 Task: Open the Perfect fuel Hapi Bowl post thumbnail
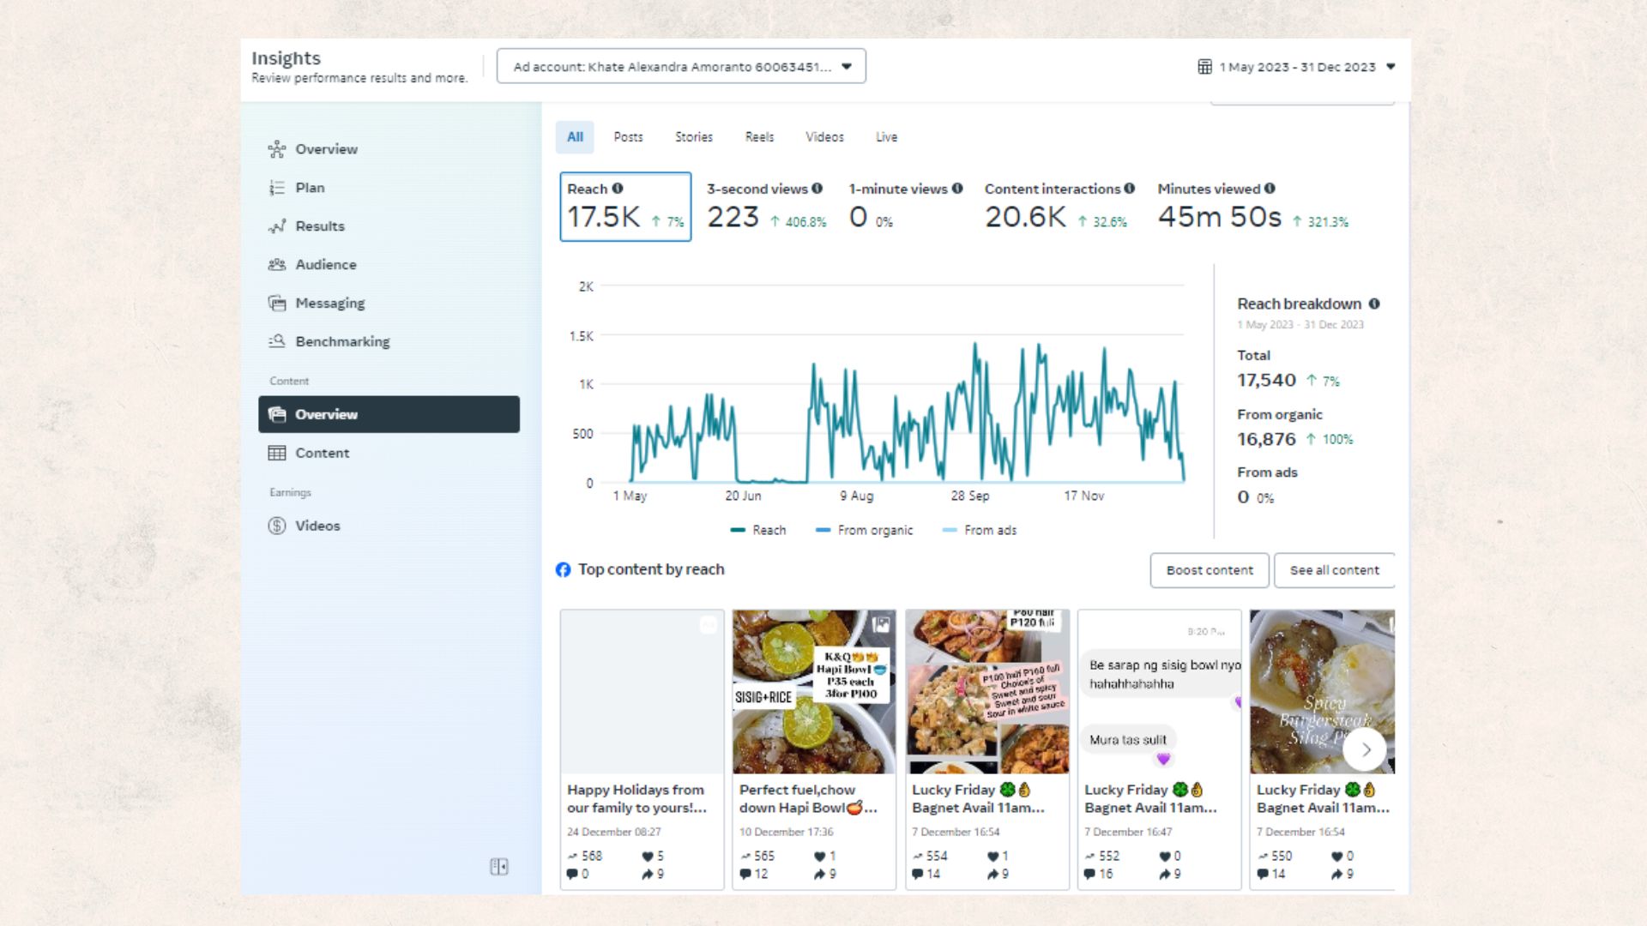(813, 692)
